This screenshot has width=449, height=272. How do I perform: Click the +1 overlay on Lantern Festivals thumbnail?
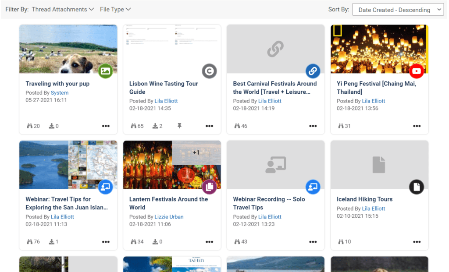pyautogui.click(x=196, y=152)
